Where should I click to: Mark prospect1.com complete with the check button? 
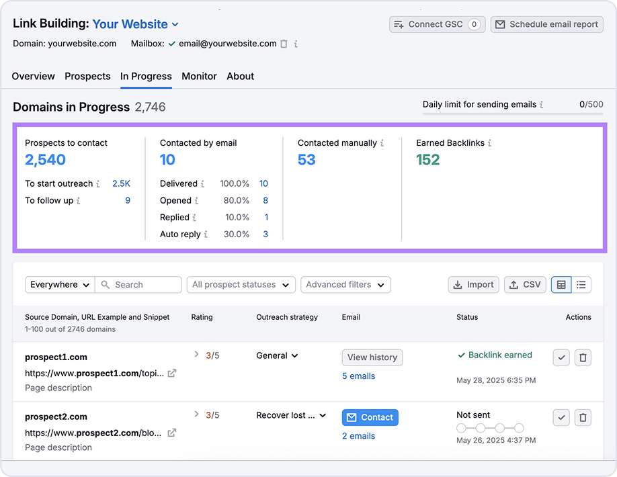point(561,357)
